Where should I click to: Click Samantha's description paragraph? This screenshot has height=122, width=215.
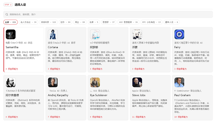point(23,55)
